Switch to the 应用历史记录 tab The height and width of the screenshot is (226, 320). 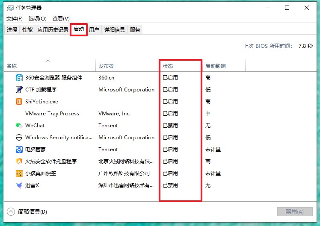pyautogui.click(x=53, y=30)
